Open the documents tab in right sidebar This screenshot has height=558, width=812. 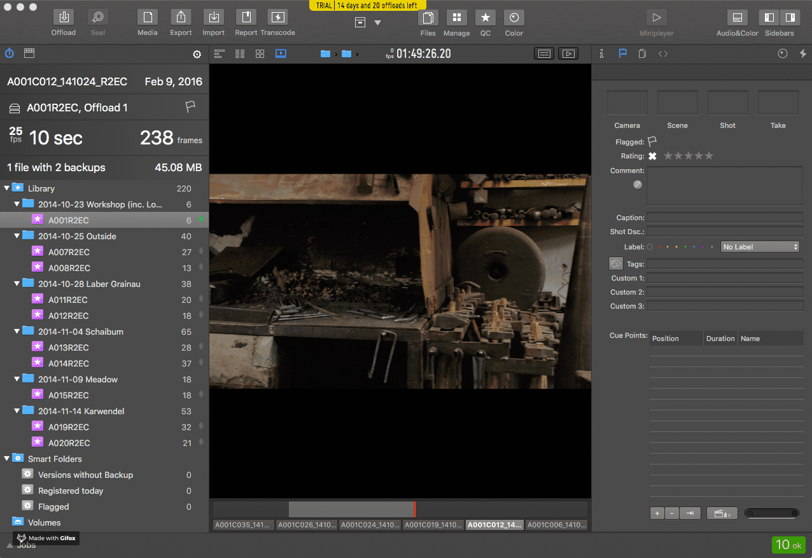click(643, 54)
